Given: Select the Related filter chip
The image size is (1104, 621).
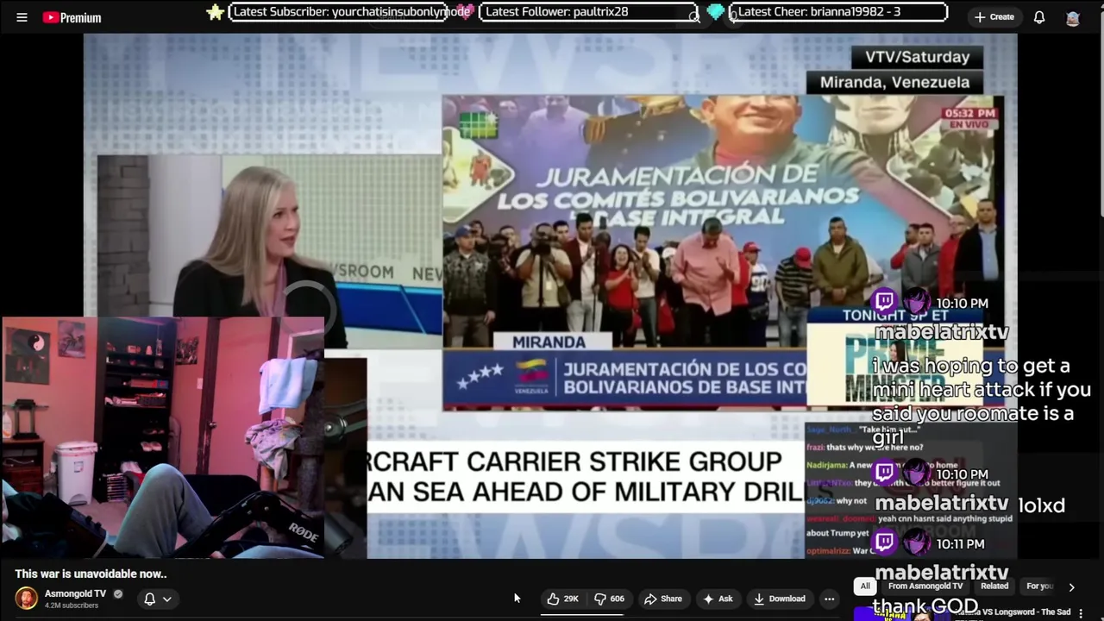Looking at the screenshot, I should [994, 586].
